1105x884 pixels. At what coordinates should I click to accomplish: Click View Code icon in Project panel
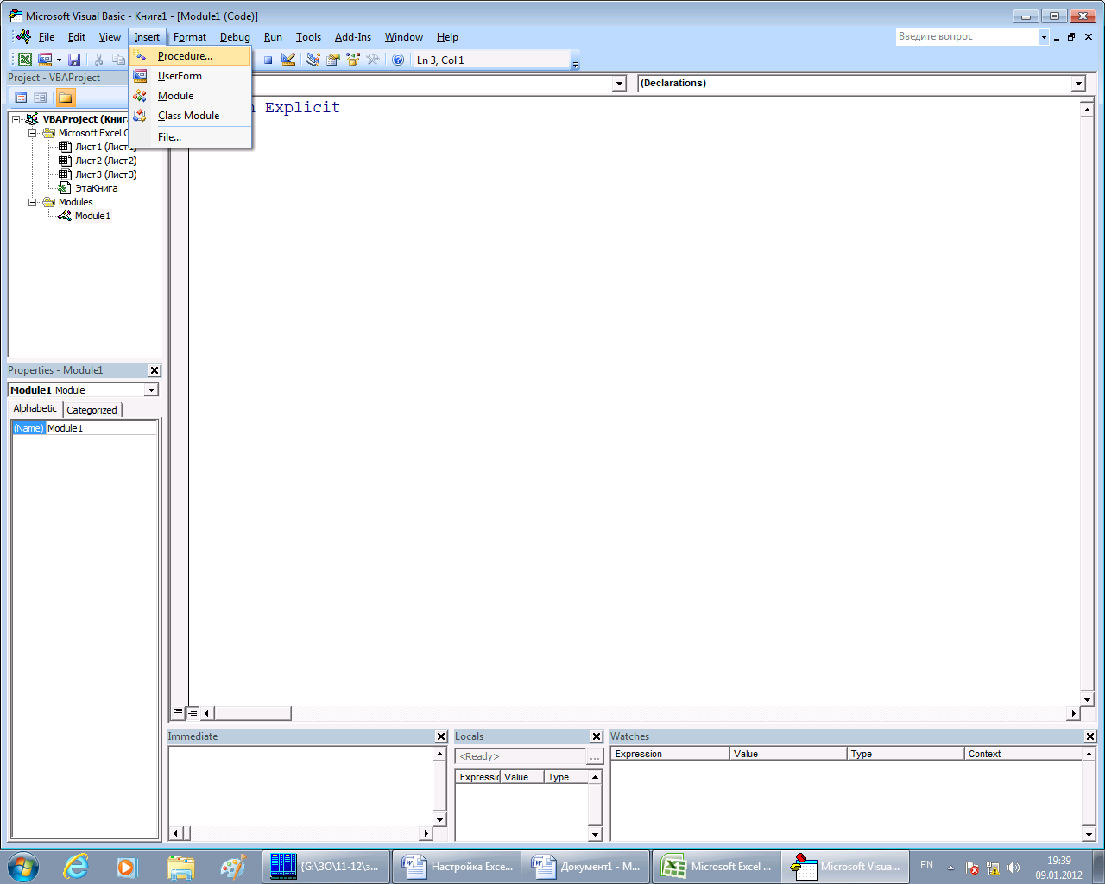point(22,98)
